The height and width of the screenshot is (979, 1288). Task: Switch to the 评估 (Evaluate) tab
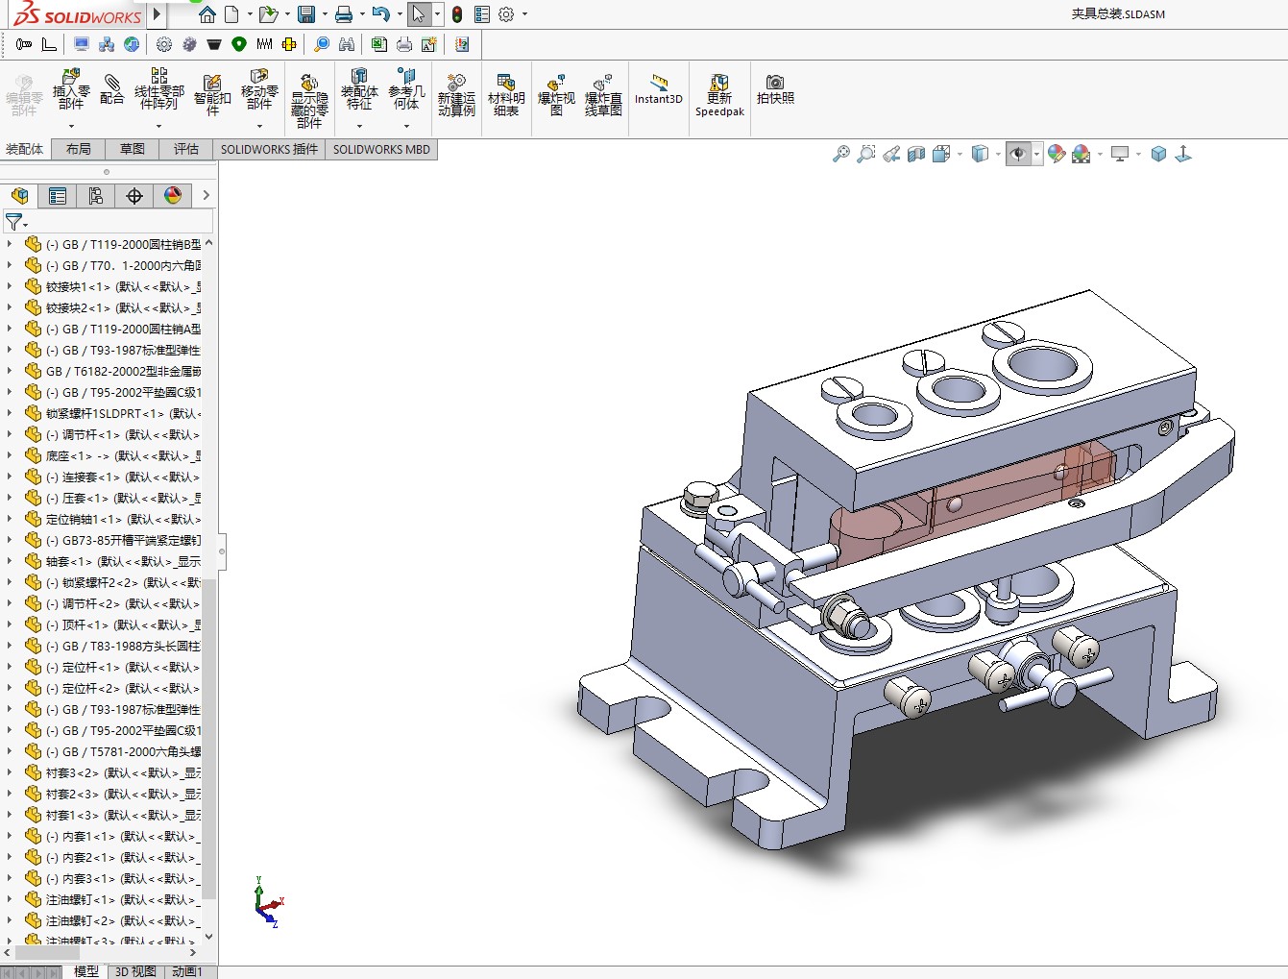pos(185,149)
